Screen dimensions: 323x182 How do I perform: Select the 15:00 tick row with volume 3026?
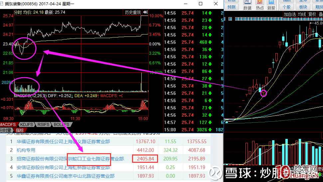click(194, 130)
